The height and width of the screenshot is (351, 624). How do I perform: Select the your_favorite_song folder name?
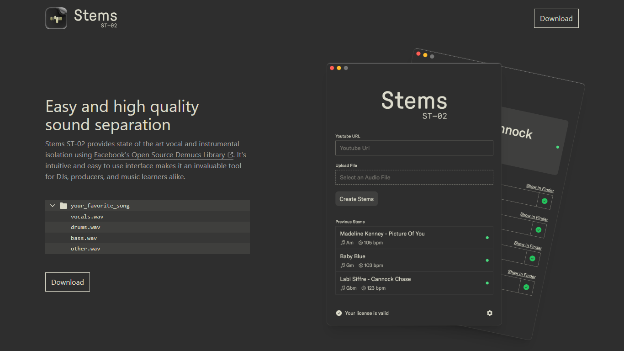coord(100,206)
